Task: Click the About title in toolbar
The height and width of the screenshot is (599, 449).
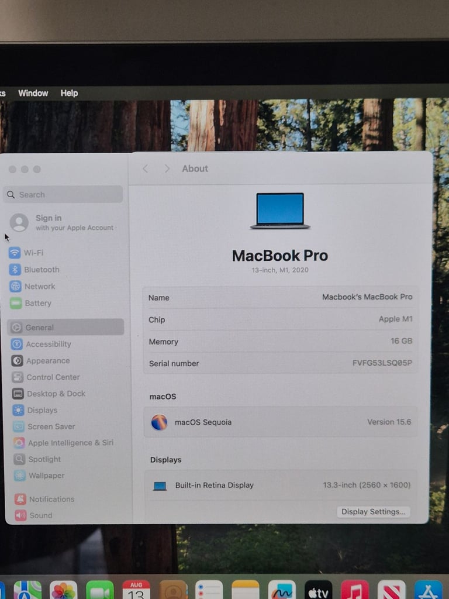Action: 195,168
